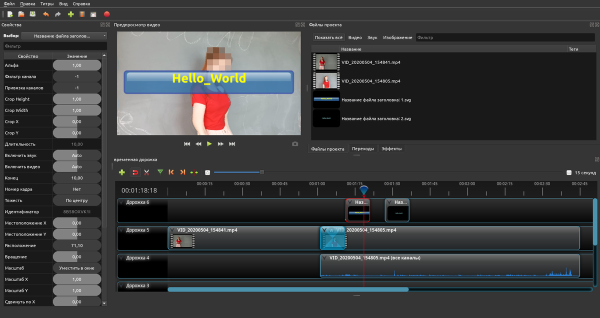Open the Справка menu

pos(81,3)
